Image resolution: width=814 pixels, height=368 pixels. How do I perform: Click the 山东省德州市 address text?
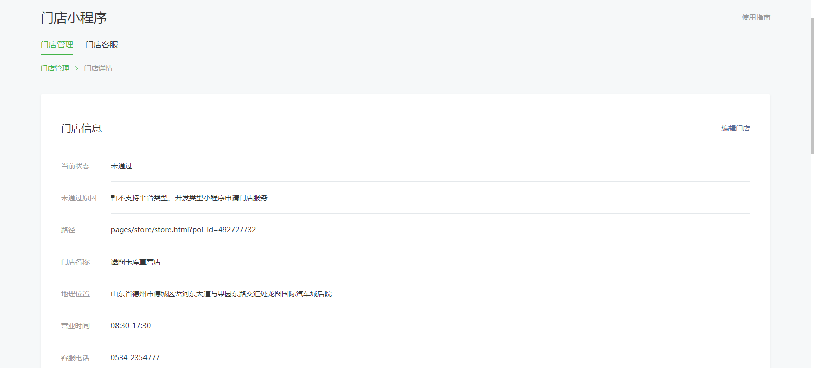(221, 294)
